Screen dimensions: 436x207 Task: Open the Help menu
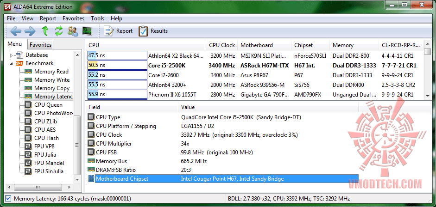tap(116, 18)
